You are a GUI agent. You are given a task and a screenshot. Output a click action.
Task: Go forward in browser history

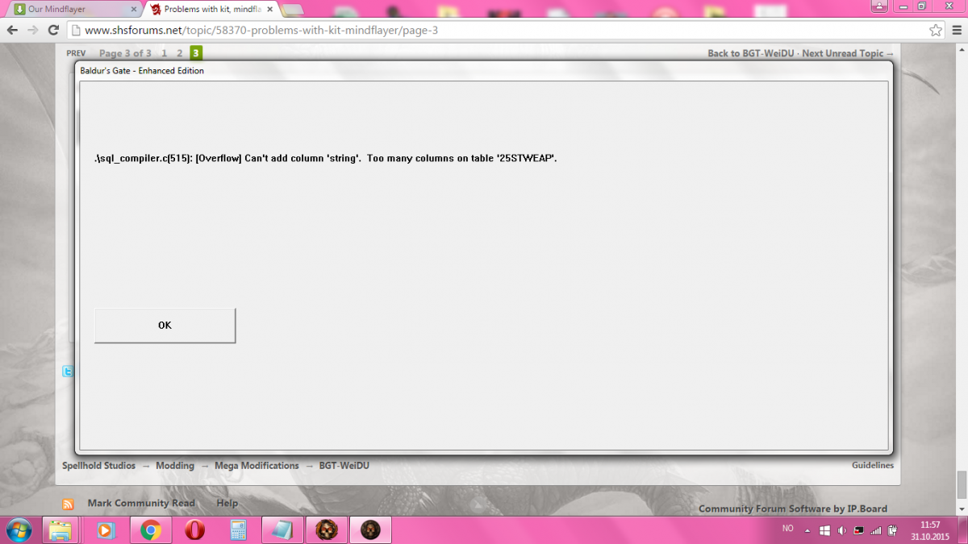click(x=33, y=30)
